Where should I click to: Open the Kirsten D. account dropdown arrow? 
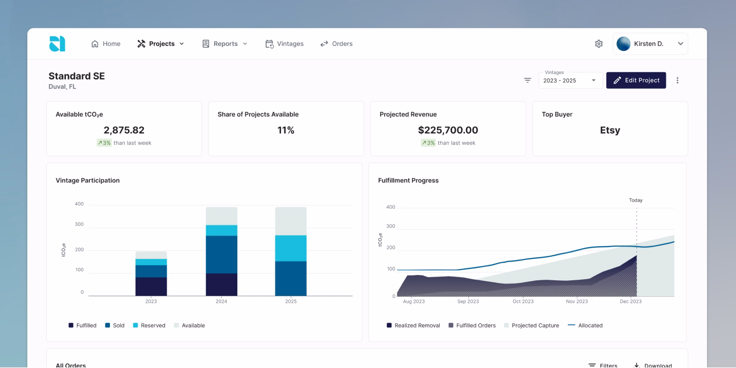(x=680, y=44)
